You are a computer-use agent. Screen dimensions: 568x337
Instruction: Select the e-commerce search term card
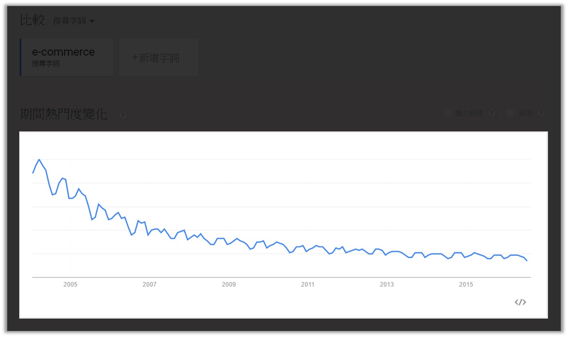(x=67, y=57)
